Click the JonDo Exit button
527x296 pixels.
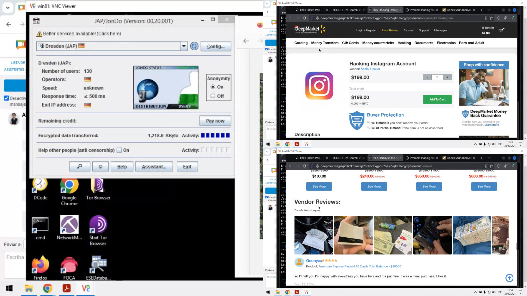pos(187,167)
